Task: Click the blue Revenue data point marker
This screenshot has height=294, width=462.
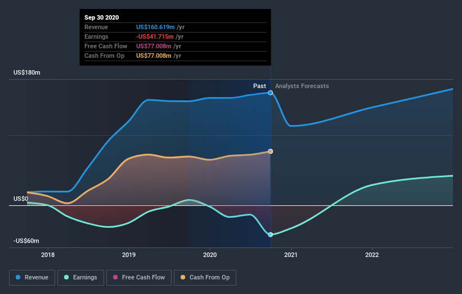Action: (270, 93)
